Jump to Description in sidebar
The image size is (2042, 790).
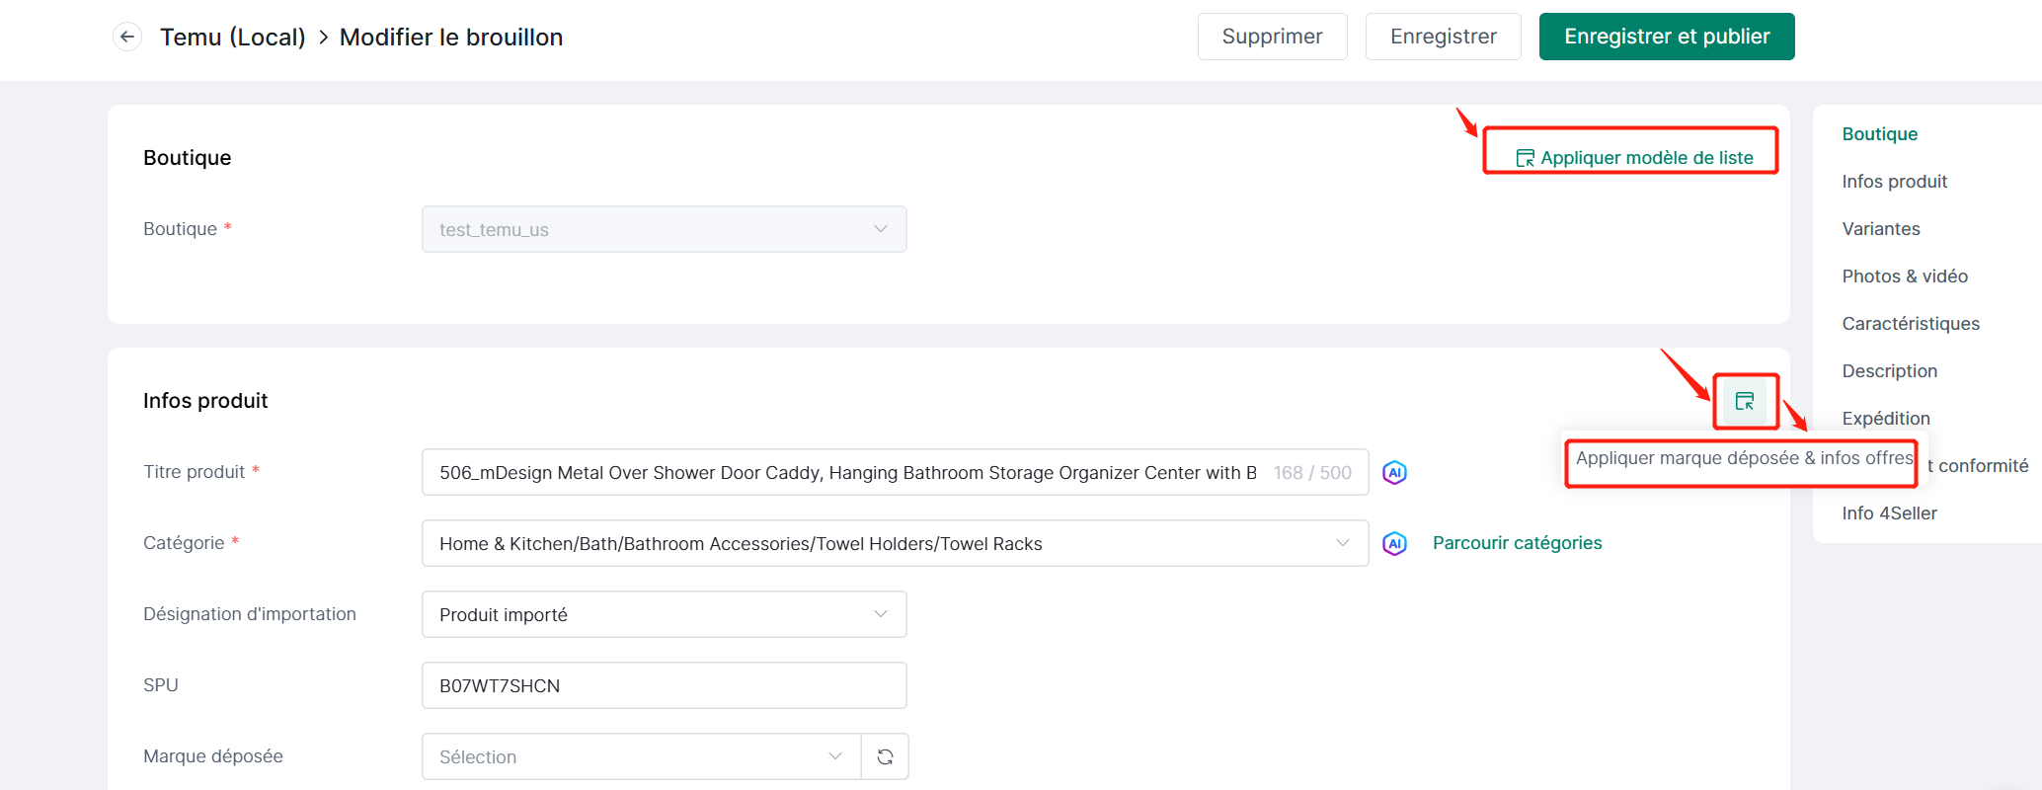tap(1889, 371)
